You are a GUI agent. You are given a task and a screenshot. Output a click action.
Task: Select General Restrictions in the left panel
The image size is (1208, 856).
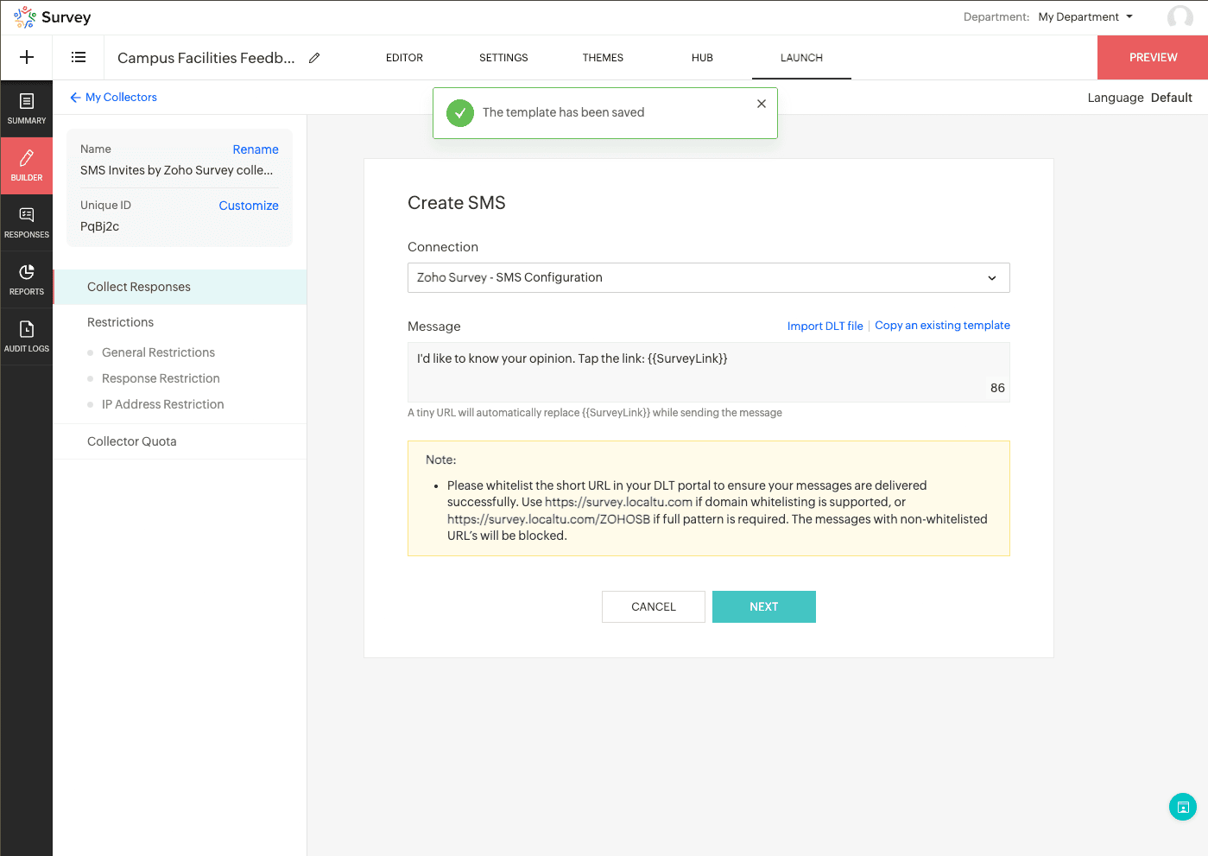pos(158,352)
